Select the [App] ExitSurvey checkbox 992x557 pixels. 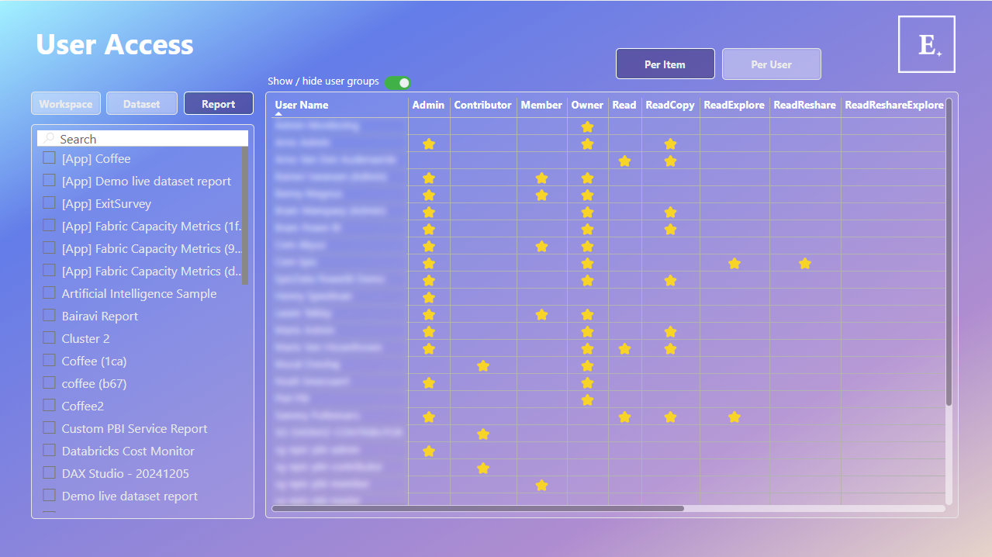tap(49, 203)
